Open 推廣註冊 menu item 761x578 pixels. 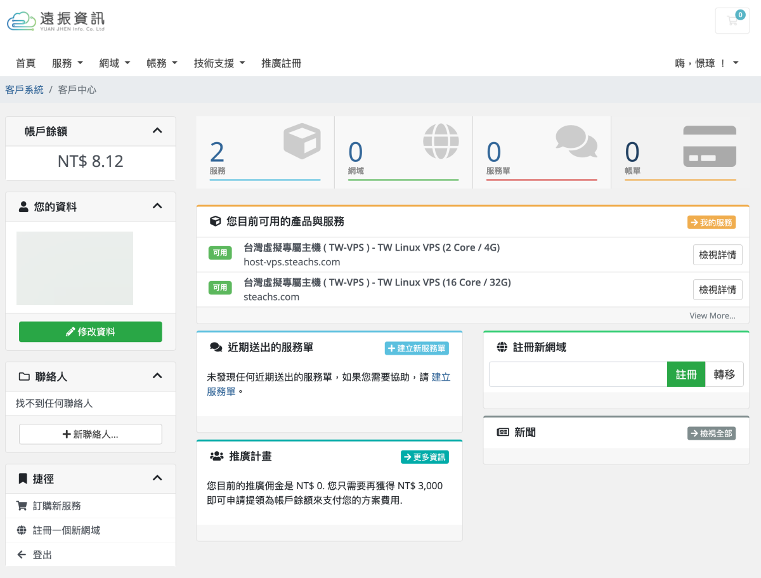[x=281, y=63]
